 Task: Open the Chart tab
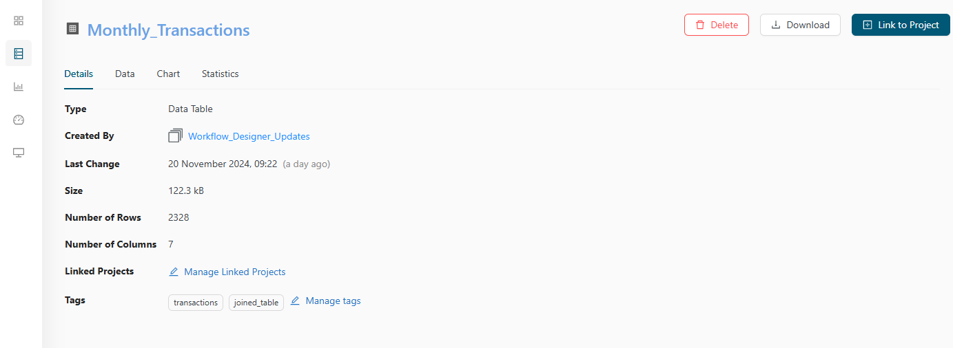(168, 74)
